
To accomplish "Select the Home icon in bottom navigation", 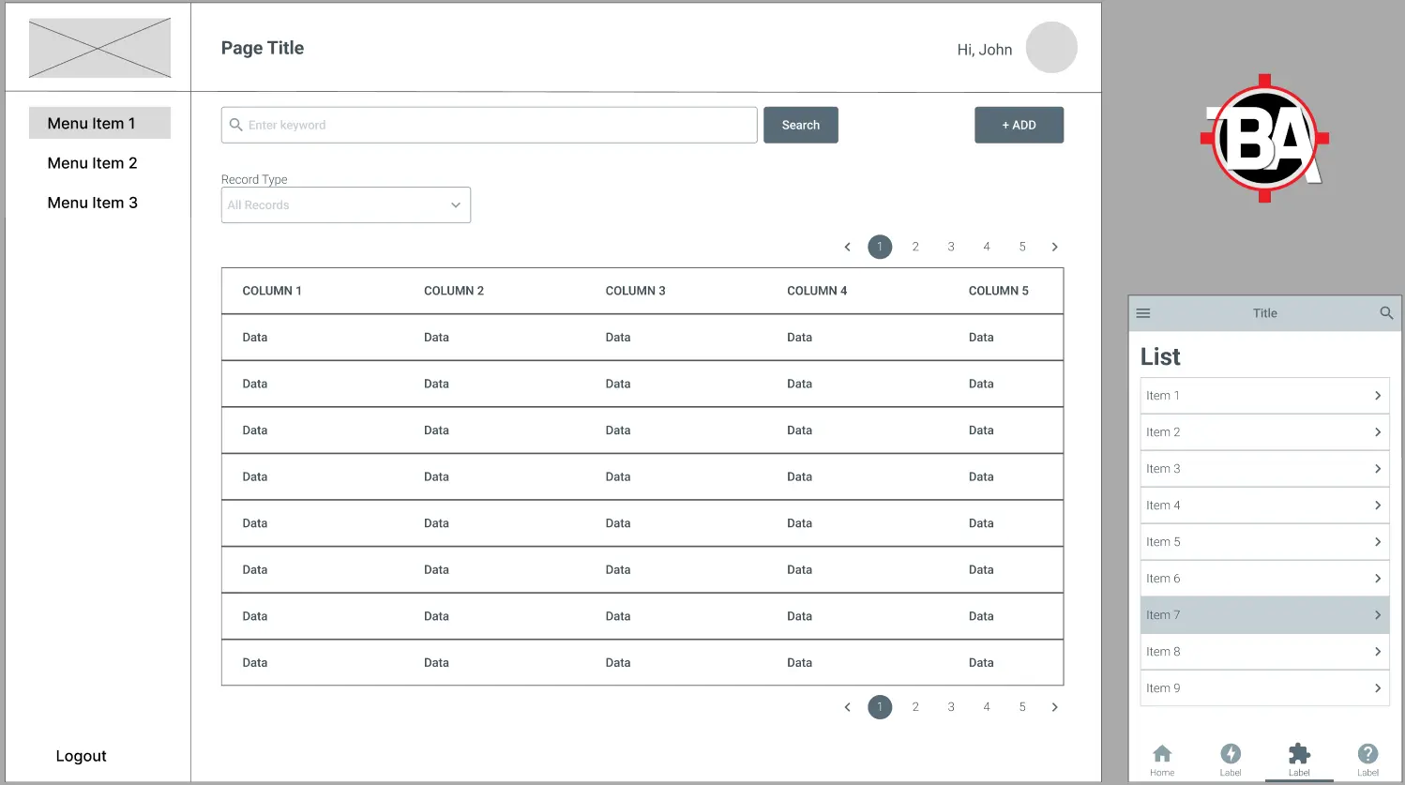I will pyautogui.click(x=1162, y=756).
